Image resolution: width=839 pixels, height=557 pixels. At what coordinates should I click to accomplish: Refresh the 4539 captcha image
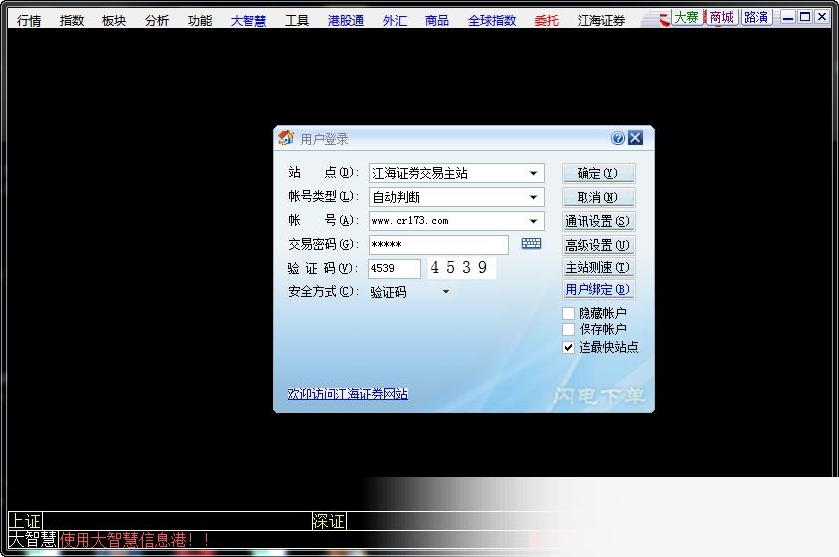tap(462, 267)
